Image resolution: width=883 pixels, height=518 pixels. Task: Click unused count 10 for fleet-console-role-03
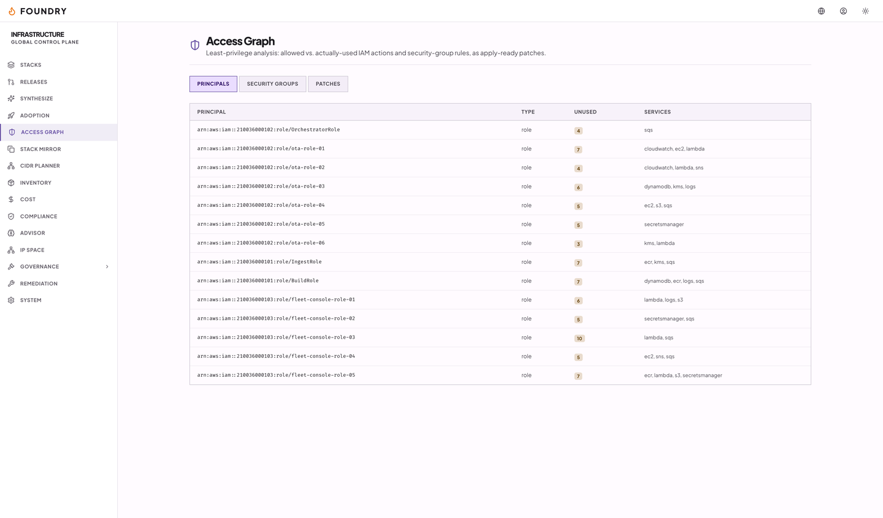579,338
